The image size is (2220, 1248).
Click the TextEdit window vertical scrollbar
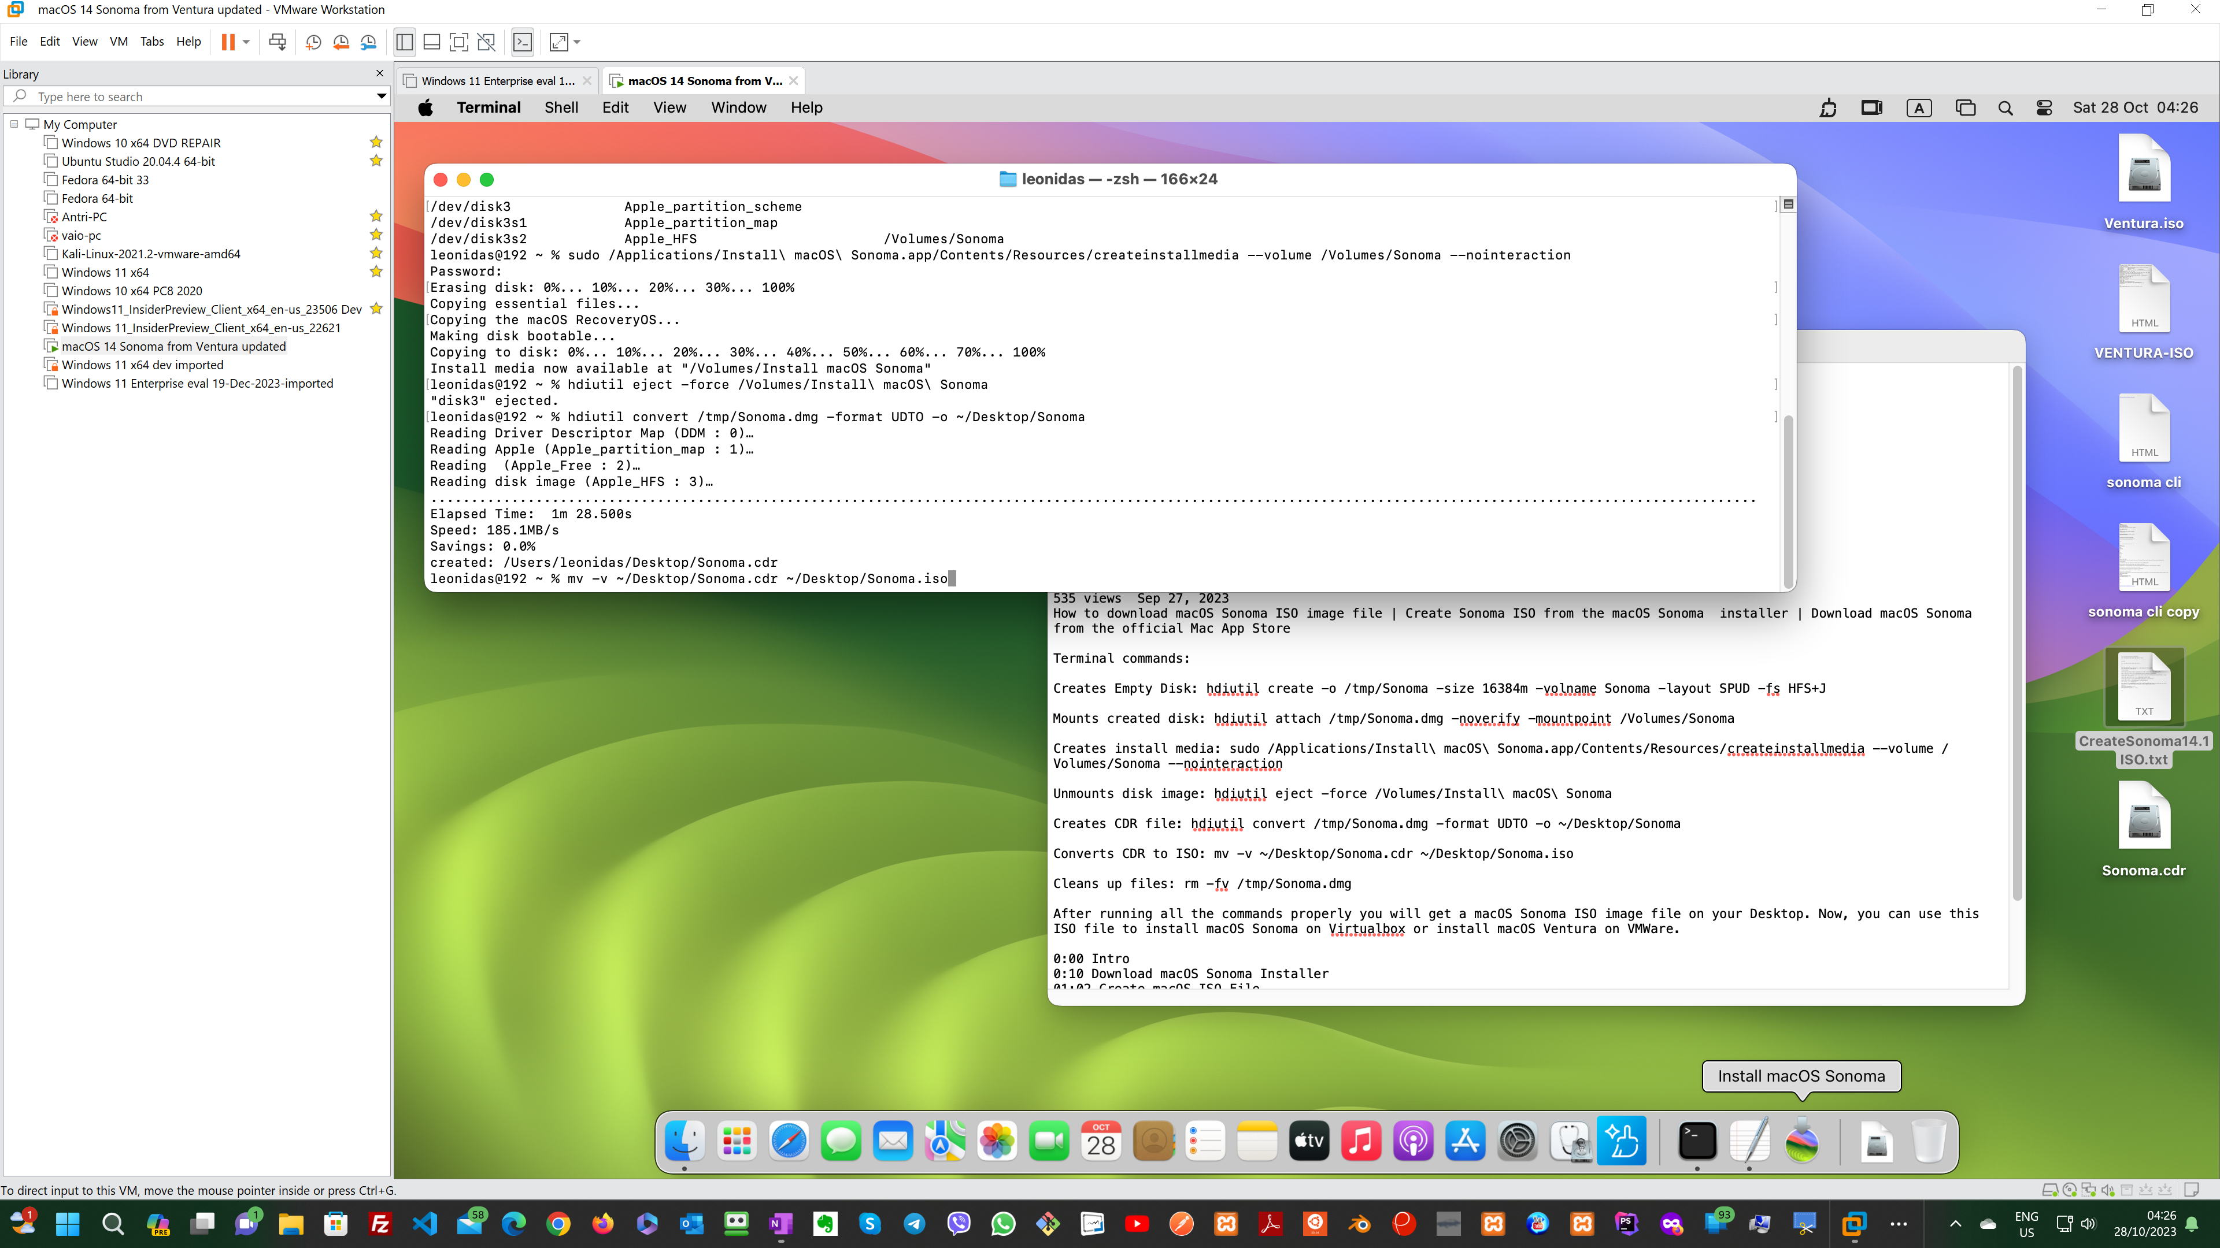(x=2016, y=633)
